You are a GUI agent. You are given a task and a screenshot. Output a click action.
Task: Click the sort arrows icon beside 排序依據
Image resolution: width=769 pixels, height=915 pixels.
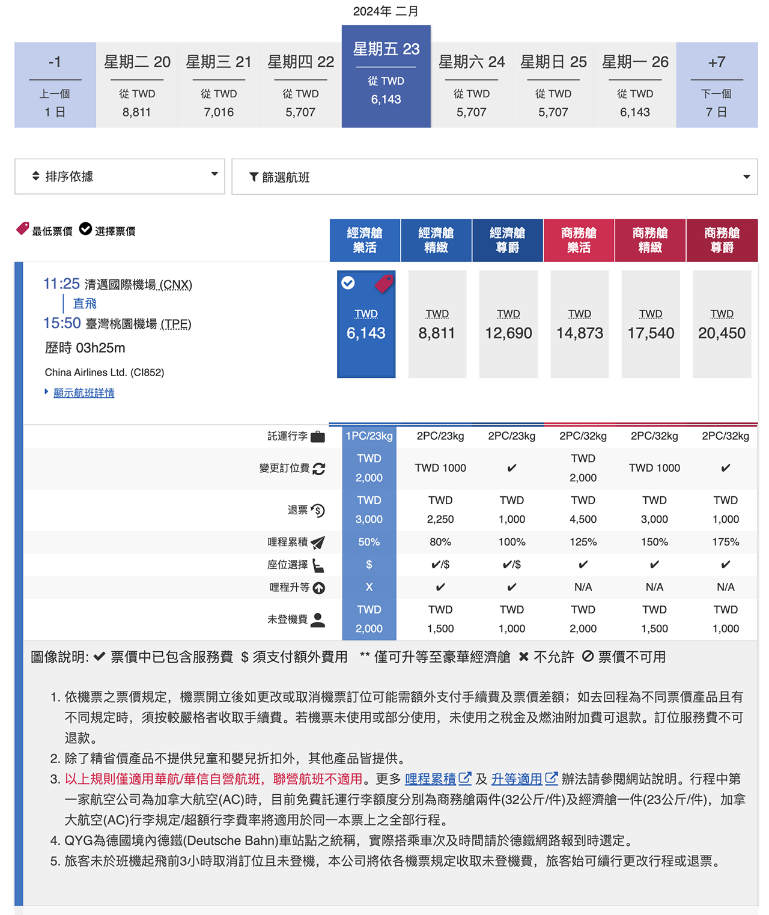point(36,176)
